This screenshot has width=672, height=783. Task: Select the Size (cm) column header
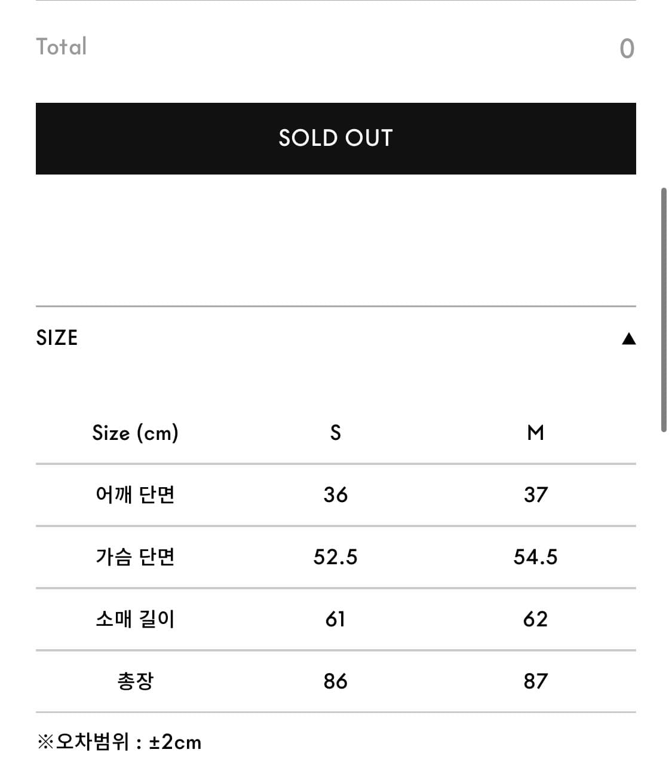pos(135,432)
